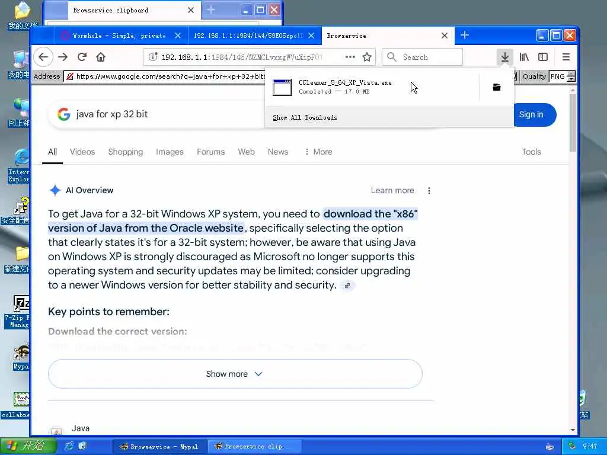The image size is (607, 455).
Task: Open CCleaner_5_64_XP_Vista.exe download entry
Action: 372,87
